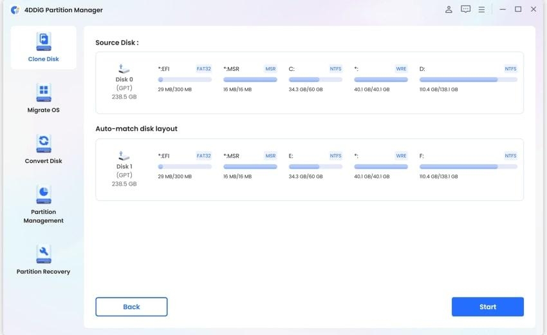
Task: Click the Disk 0 drive icon
Action: click(x=124, y=69)
